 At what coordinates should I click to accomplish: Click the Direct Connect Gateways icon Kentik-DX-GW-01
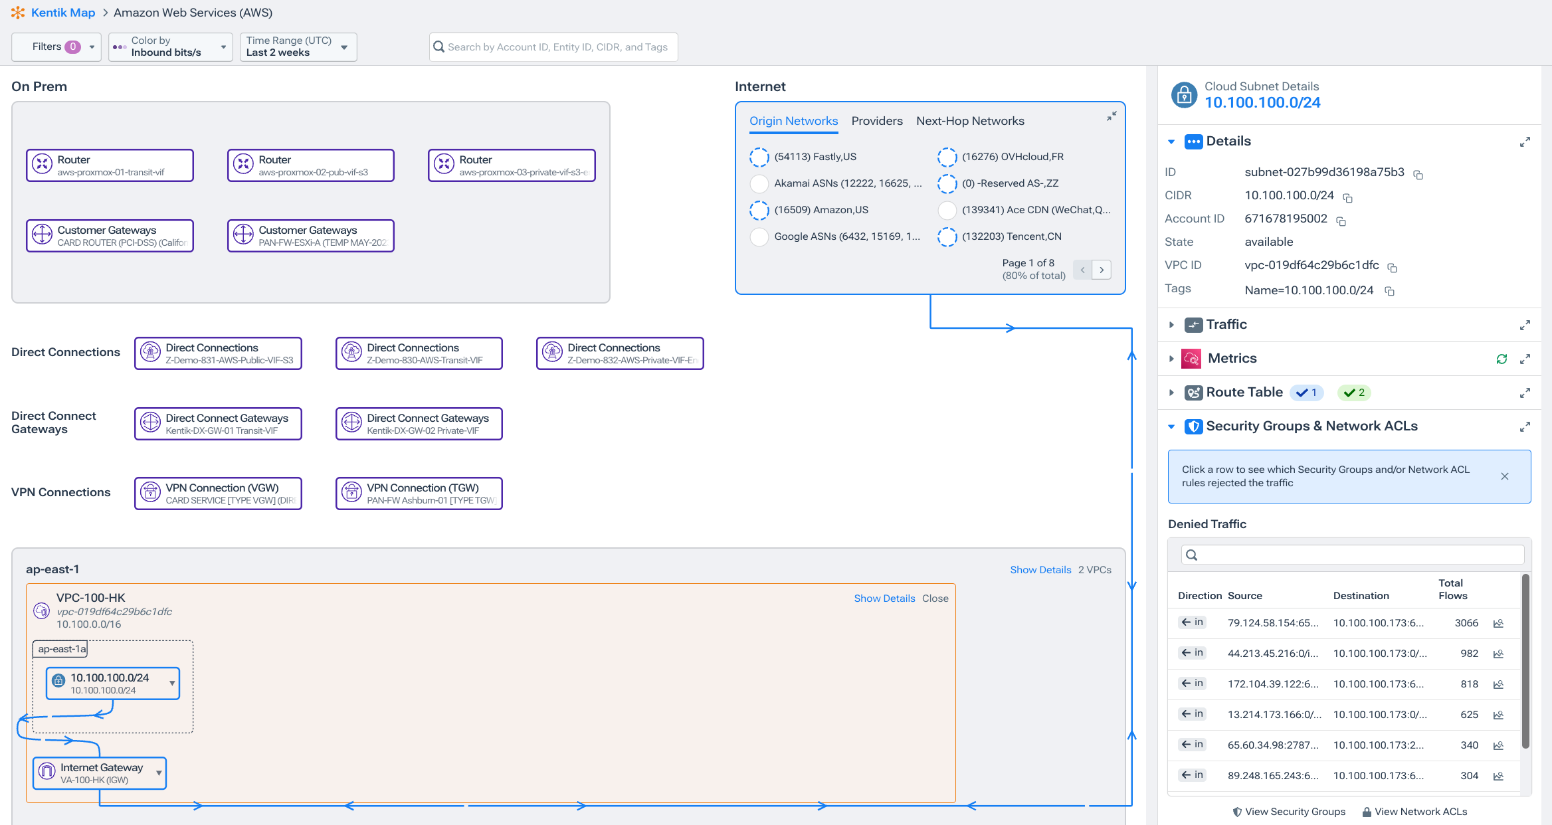(x=150, y=423)
